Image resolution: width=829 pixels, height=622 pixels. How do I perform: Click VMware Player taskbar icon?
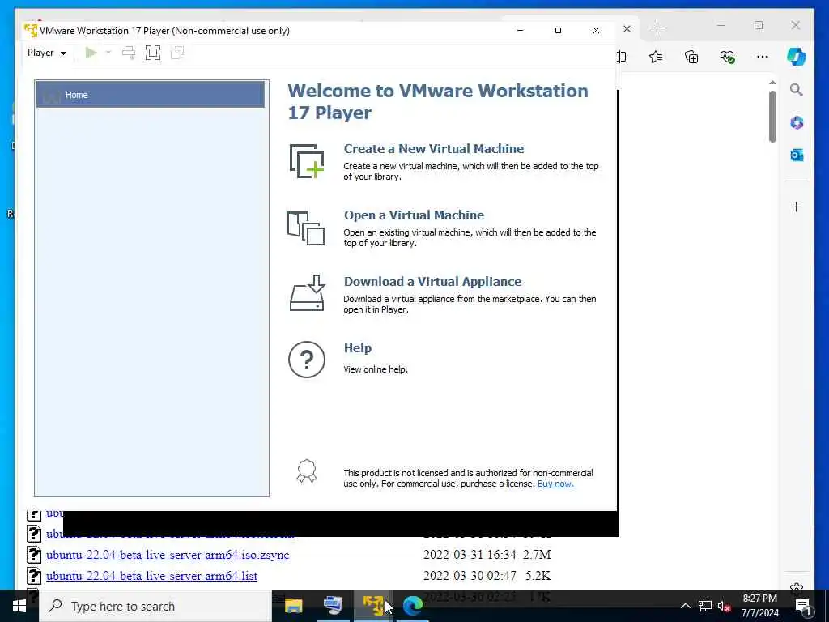click(372, 606)
